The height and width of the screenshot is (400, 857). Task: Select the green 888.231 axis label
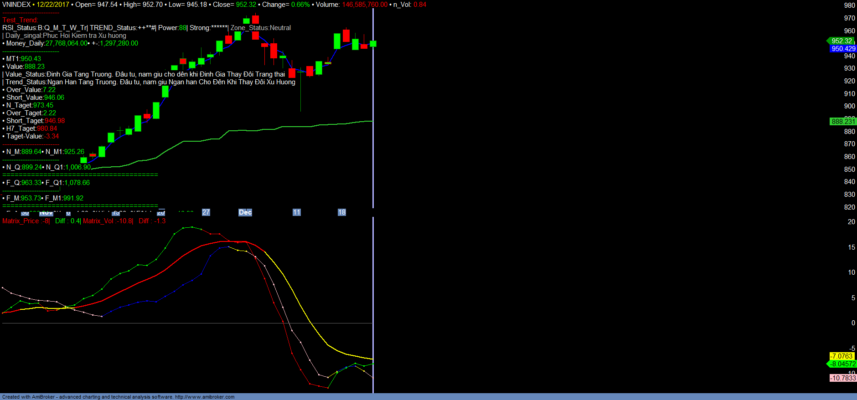pos(843,122)
